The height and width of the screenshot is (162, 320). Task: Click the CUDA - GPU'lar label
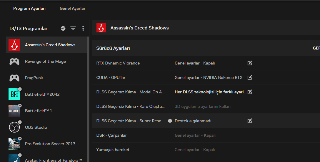[x=111, y=78]
